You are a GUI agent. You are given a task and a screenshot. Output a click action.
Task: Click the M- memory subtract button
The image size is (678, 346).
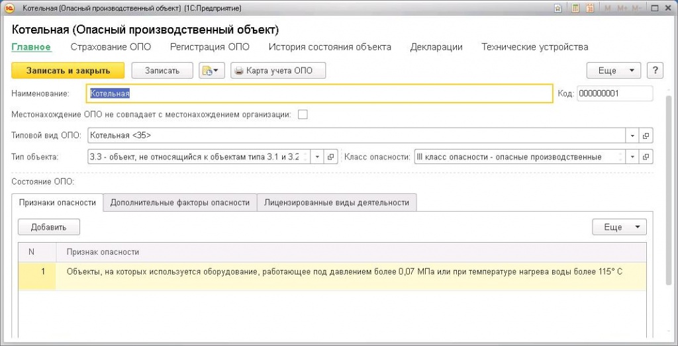[x=636, y=8]
